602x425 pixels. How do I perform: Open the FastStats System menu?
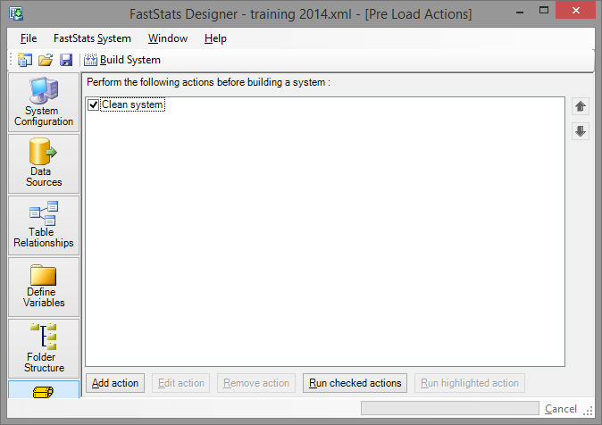92,38
